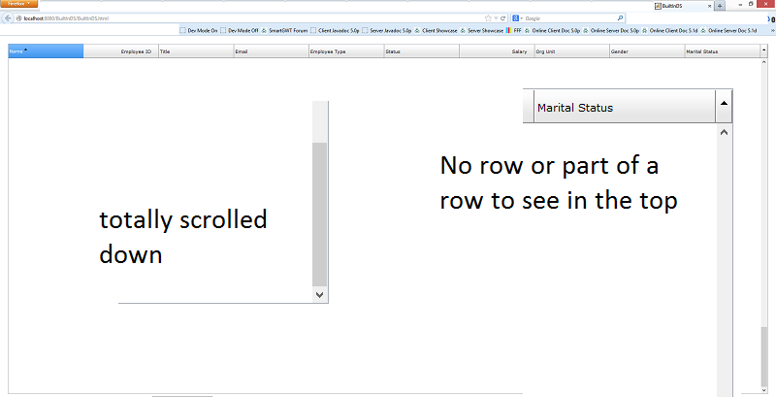Click the browser back arrow button
This screenshot has height=397, width=776.
[x=8, y=17]
